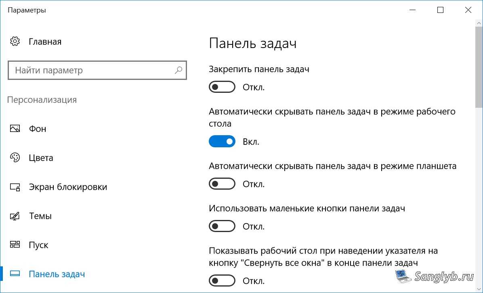The height and width of the screenshot is (293, 483).
Task: Click the Панель задач page heading
Action: tap(252, 44)
